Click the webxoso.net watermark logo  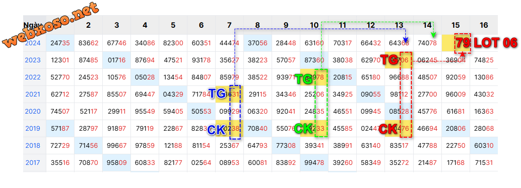(51, 25)
